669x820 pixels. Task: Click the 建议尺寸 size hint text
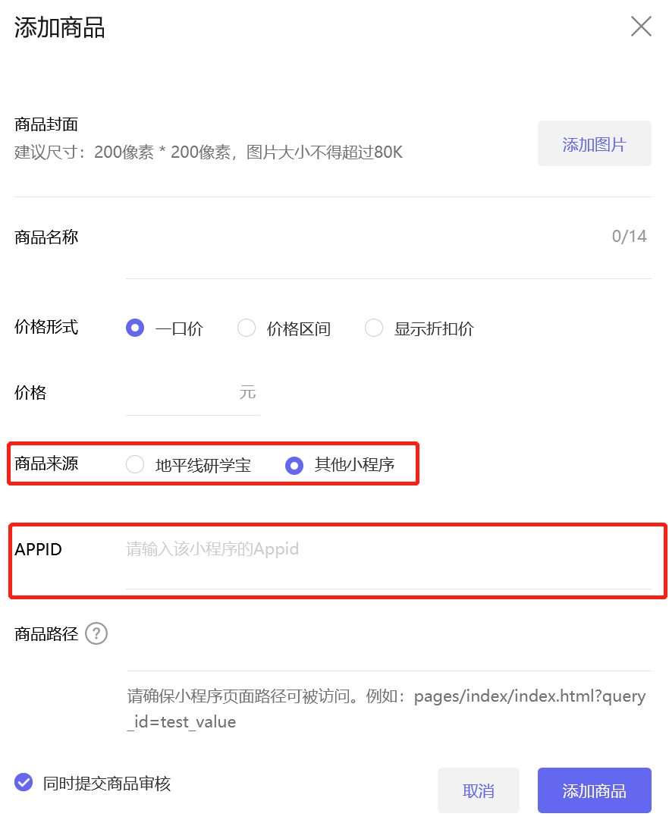pos(208,152)
